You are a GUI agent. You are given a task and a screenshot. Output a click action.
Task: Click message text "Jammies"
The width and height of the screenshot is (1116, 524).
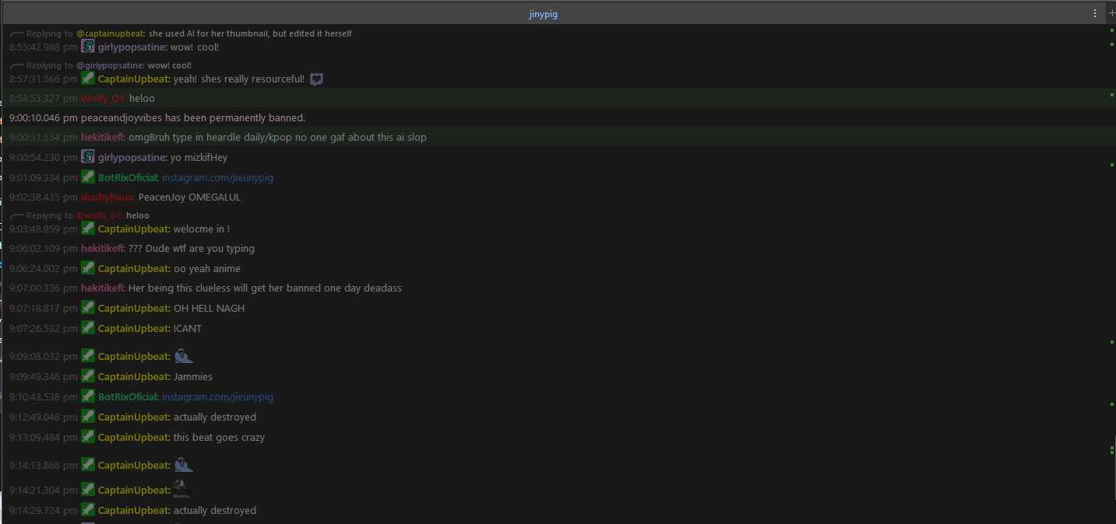click(193, 377)
